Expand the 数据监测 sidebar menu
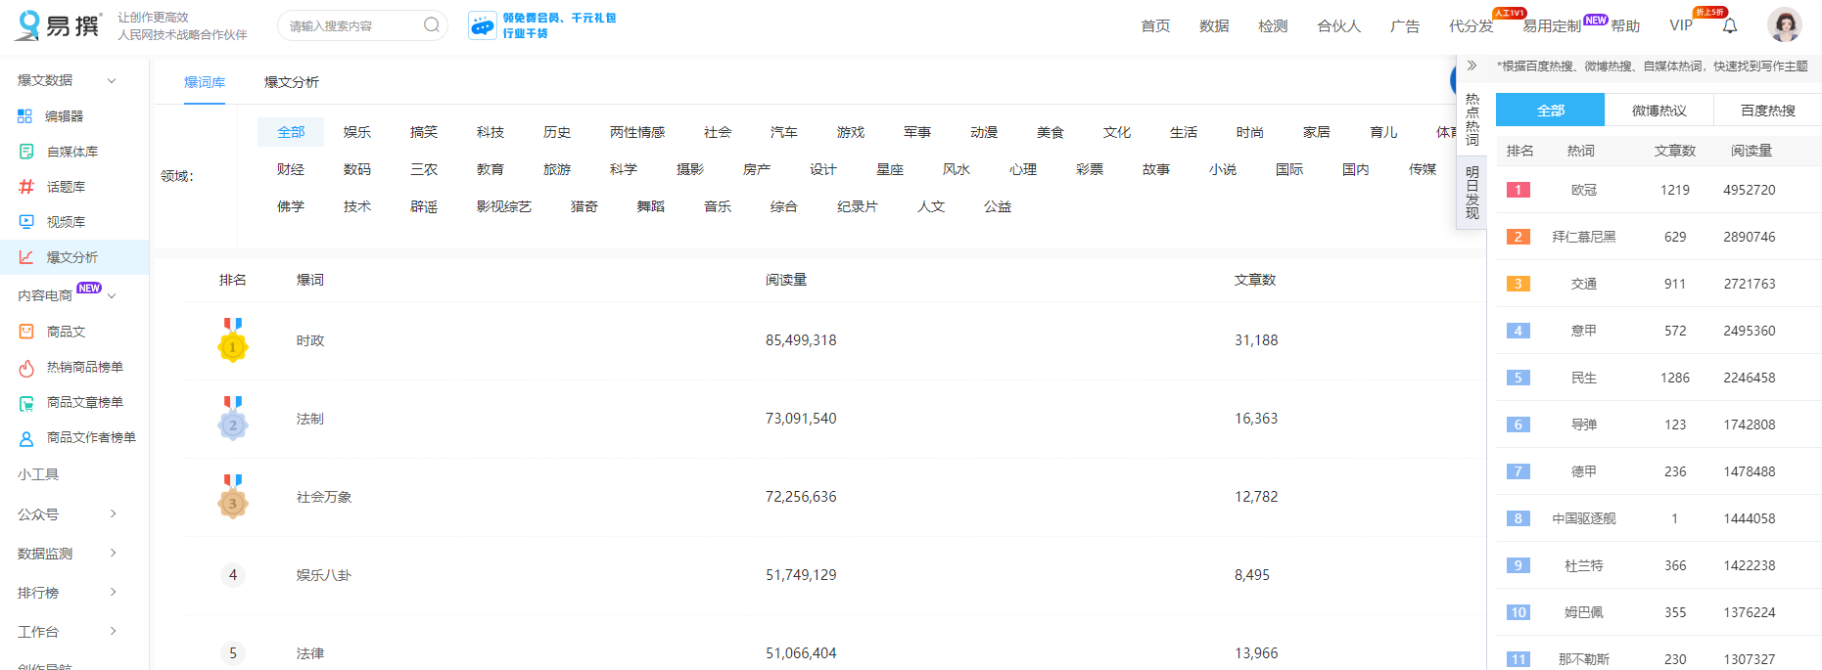 pos(113,553)
